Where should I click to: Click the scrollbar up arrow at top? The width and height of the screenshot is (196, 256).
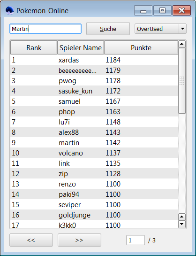(182, 44)
